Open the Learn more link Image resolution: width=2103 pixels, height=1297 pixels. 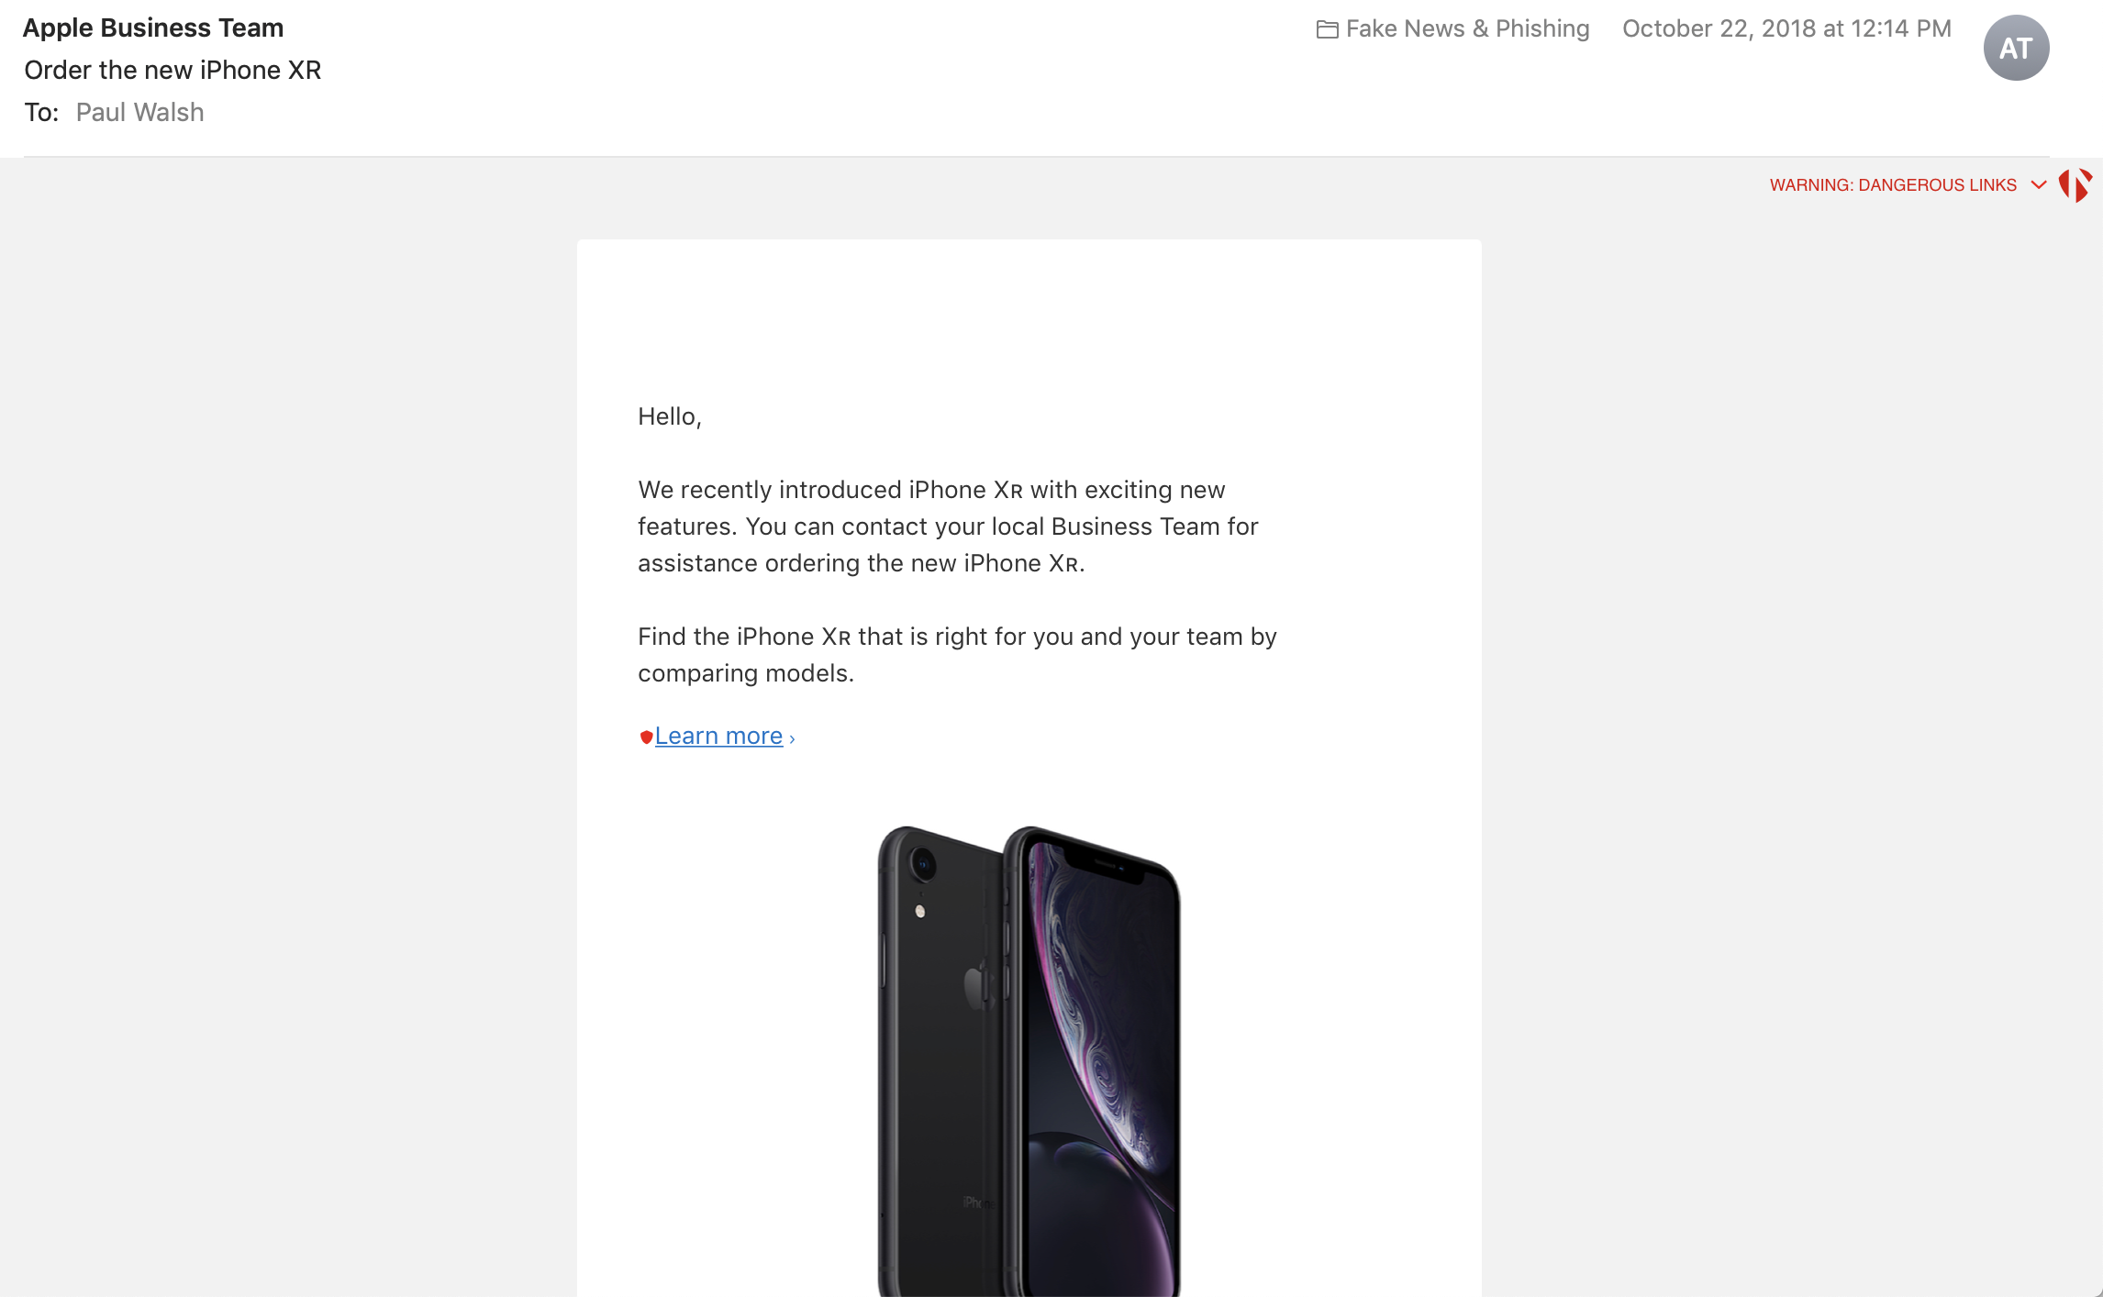coord(718,736)
